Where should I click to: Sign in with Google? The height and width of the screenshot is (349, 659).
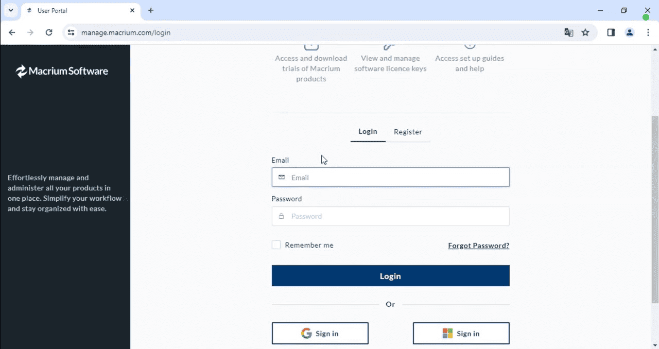tap(320, 334)
